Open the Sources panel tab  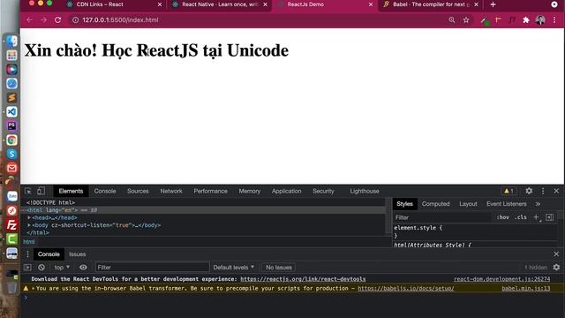(x=138, y=191)
